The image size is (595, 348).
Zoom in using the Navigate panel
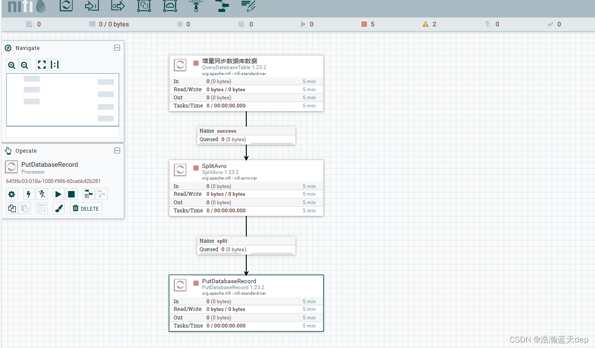[x=12, y=65]
